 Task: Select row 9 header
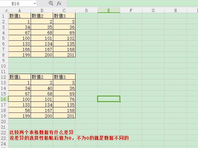coord(3,60)
